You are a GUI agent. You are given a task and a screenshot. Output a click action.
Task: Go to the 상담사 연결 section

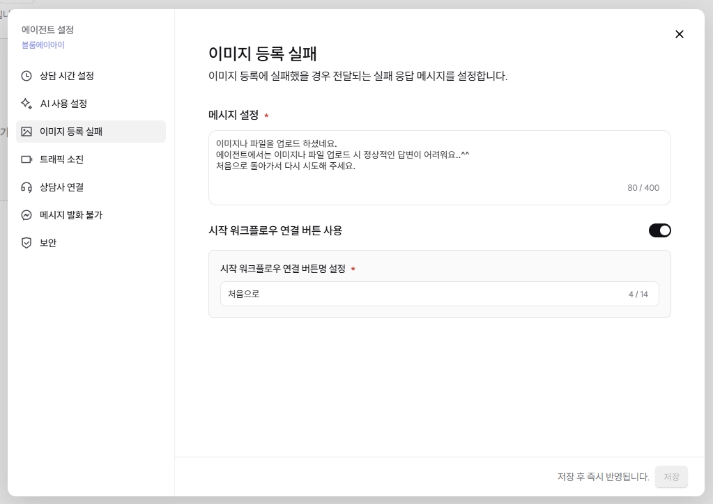[x=91, y=187]
